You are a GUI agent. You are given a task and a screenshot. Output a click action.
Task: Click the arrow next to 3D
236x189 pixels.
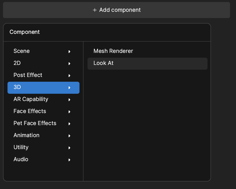(69, 88)
